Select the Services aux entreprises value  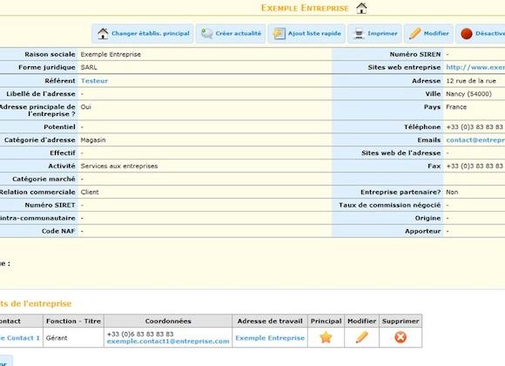click(x=119, y=166)
